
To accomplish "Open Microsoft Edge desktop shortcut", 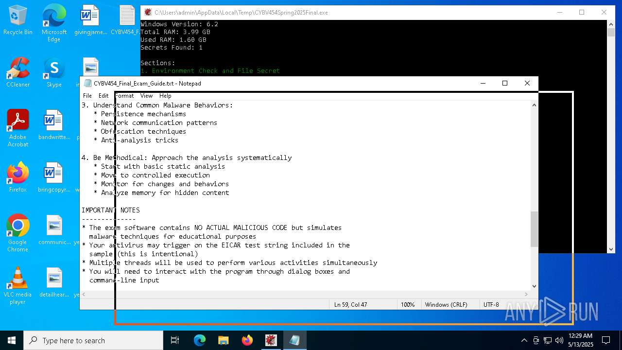I will (54, 23).
